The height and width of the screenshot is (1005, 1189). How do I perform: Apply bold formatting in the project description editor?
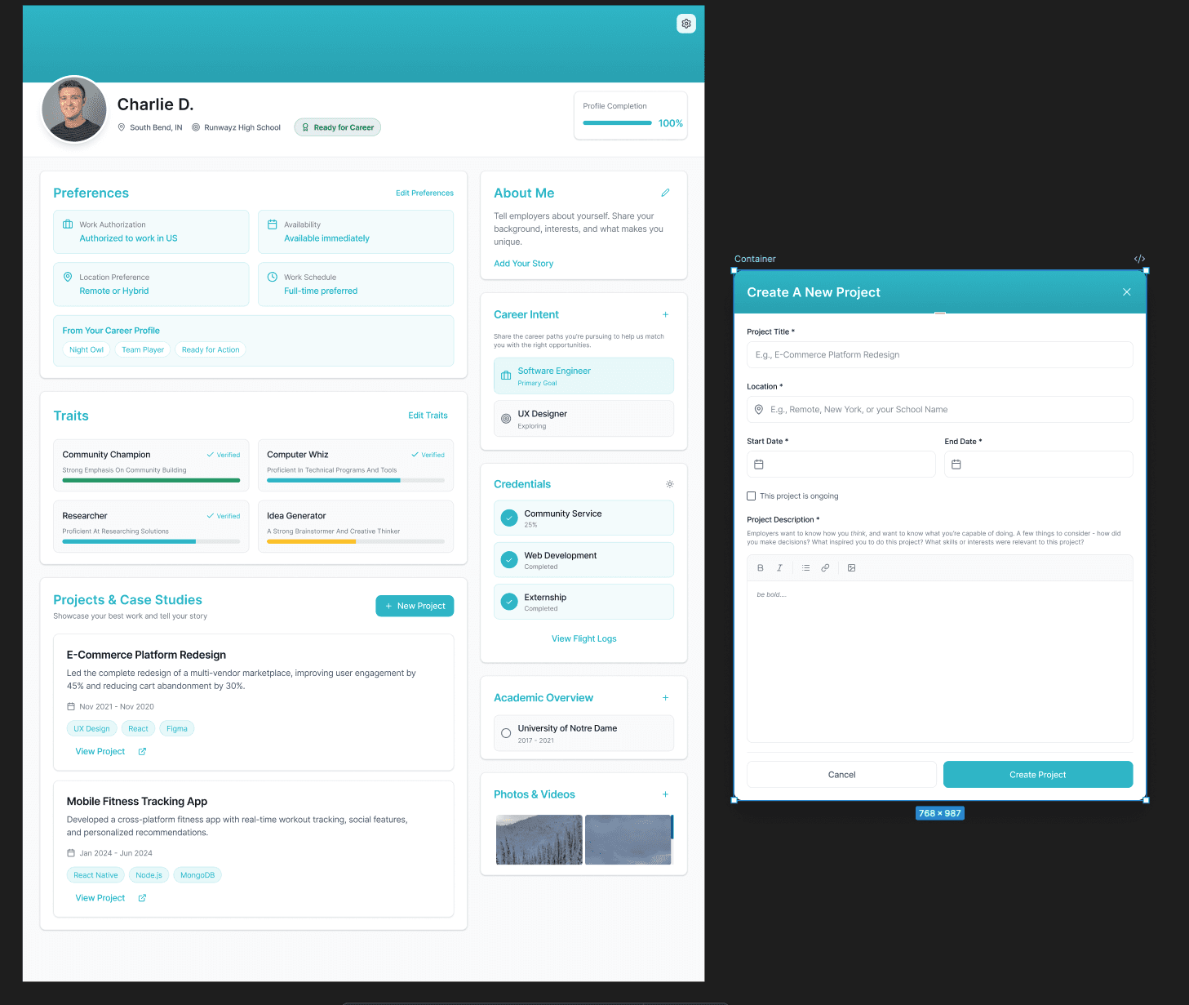760,567
